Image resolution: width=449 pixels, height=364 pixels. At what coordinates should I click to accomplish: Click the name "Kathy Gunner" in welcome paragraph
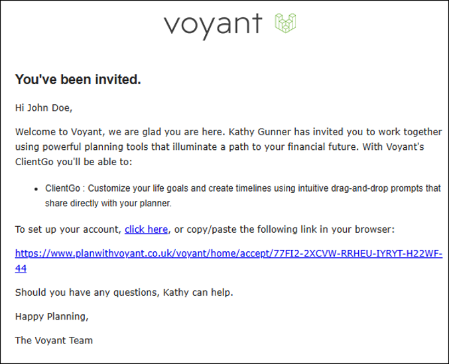click(x=260, y=132)
